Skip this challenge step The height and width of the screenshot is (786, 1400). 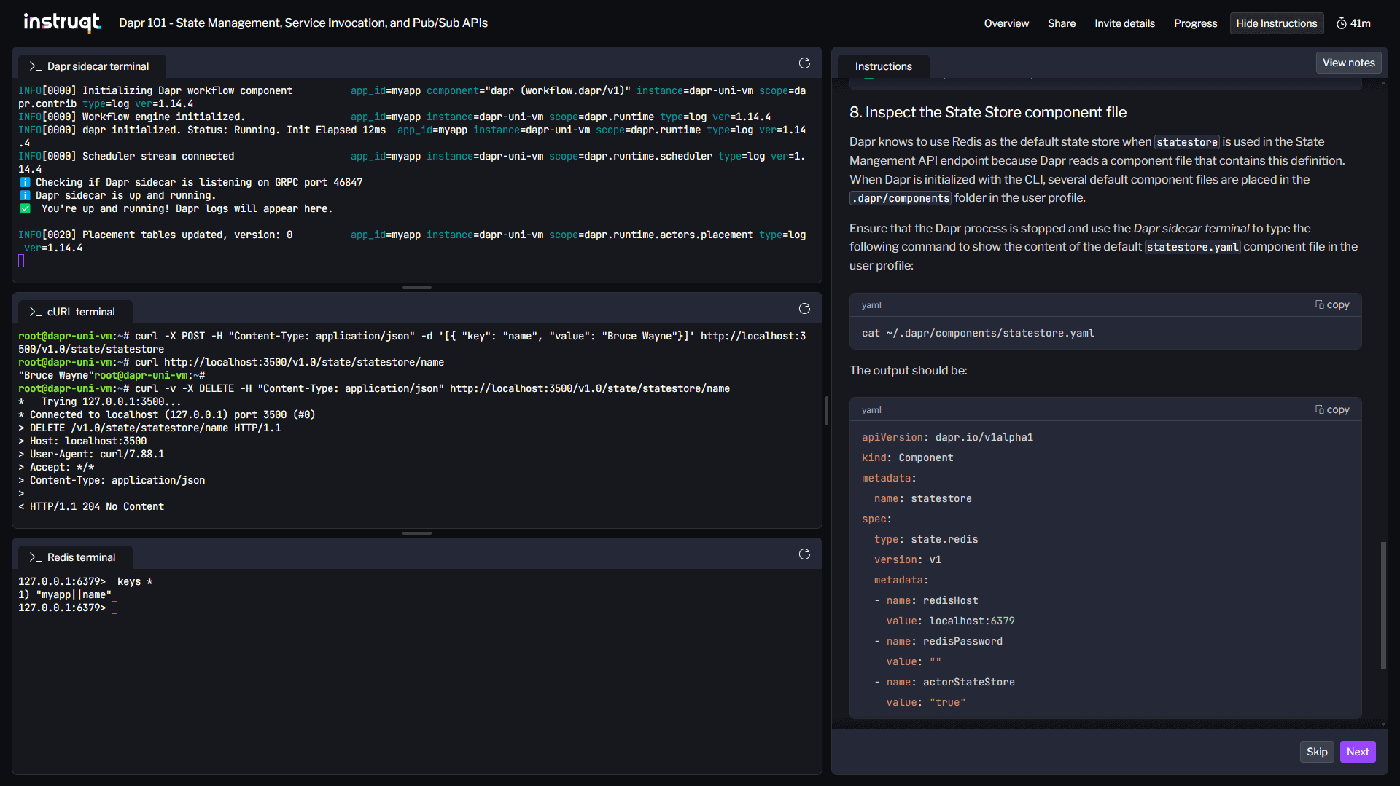1316,752
